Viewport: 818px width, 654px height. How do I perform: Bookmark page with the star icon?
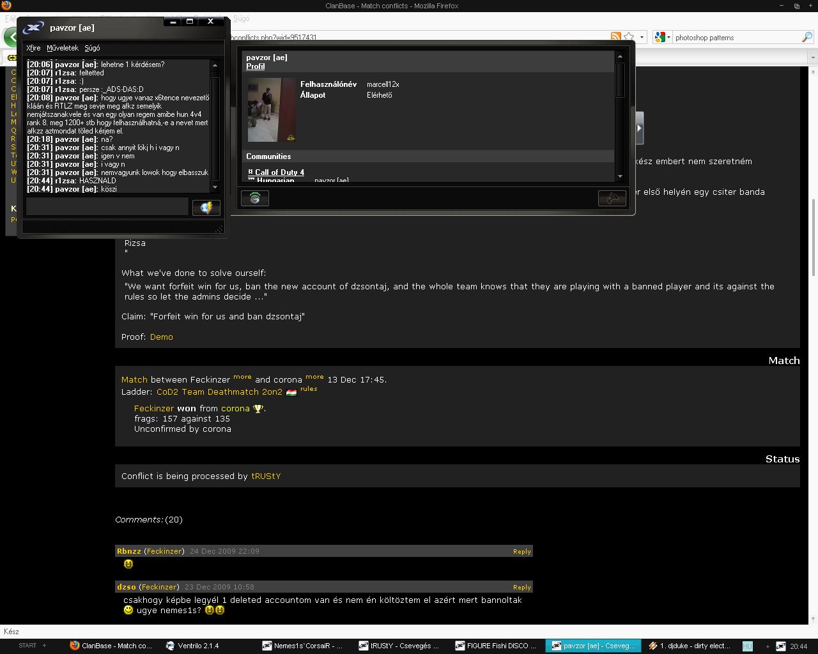tap(629, 37)
